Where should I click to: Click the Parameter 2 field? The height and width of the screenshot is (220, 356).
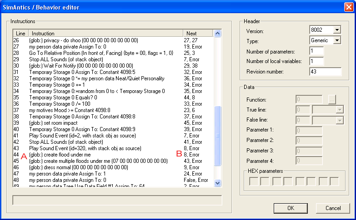click(309, 141)
